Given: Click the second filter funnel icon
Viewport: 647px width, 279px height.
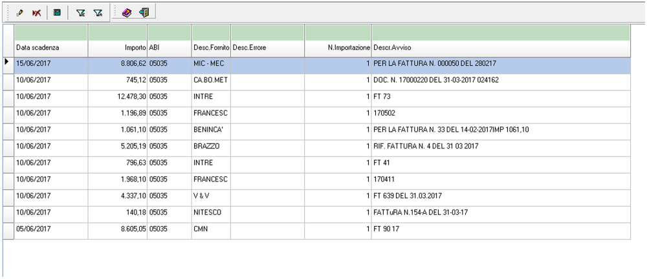Looking at the screenshot, I should [x=98, y=12].
